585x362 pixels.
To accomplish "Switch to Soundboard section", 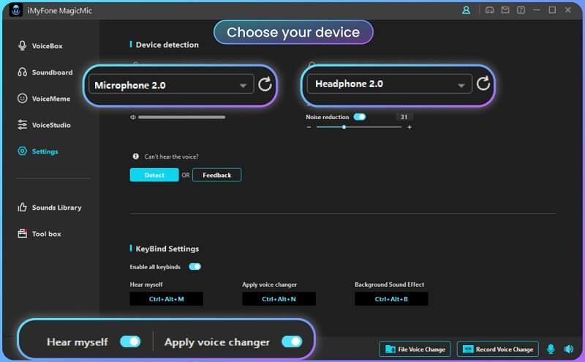I will point(45,72).
